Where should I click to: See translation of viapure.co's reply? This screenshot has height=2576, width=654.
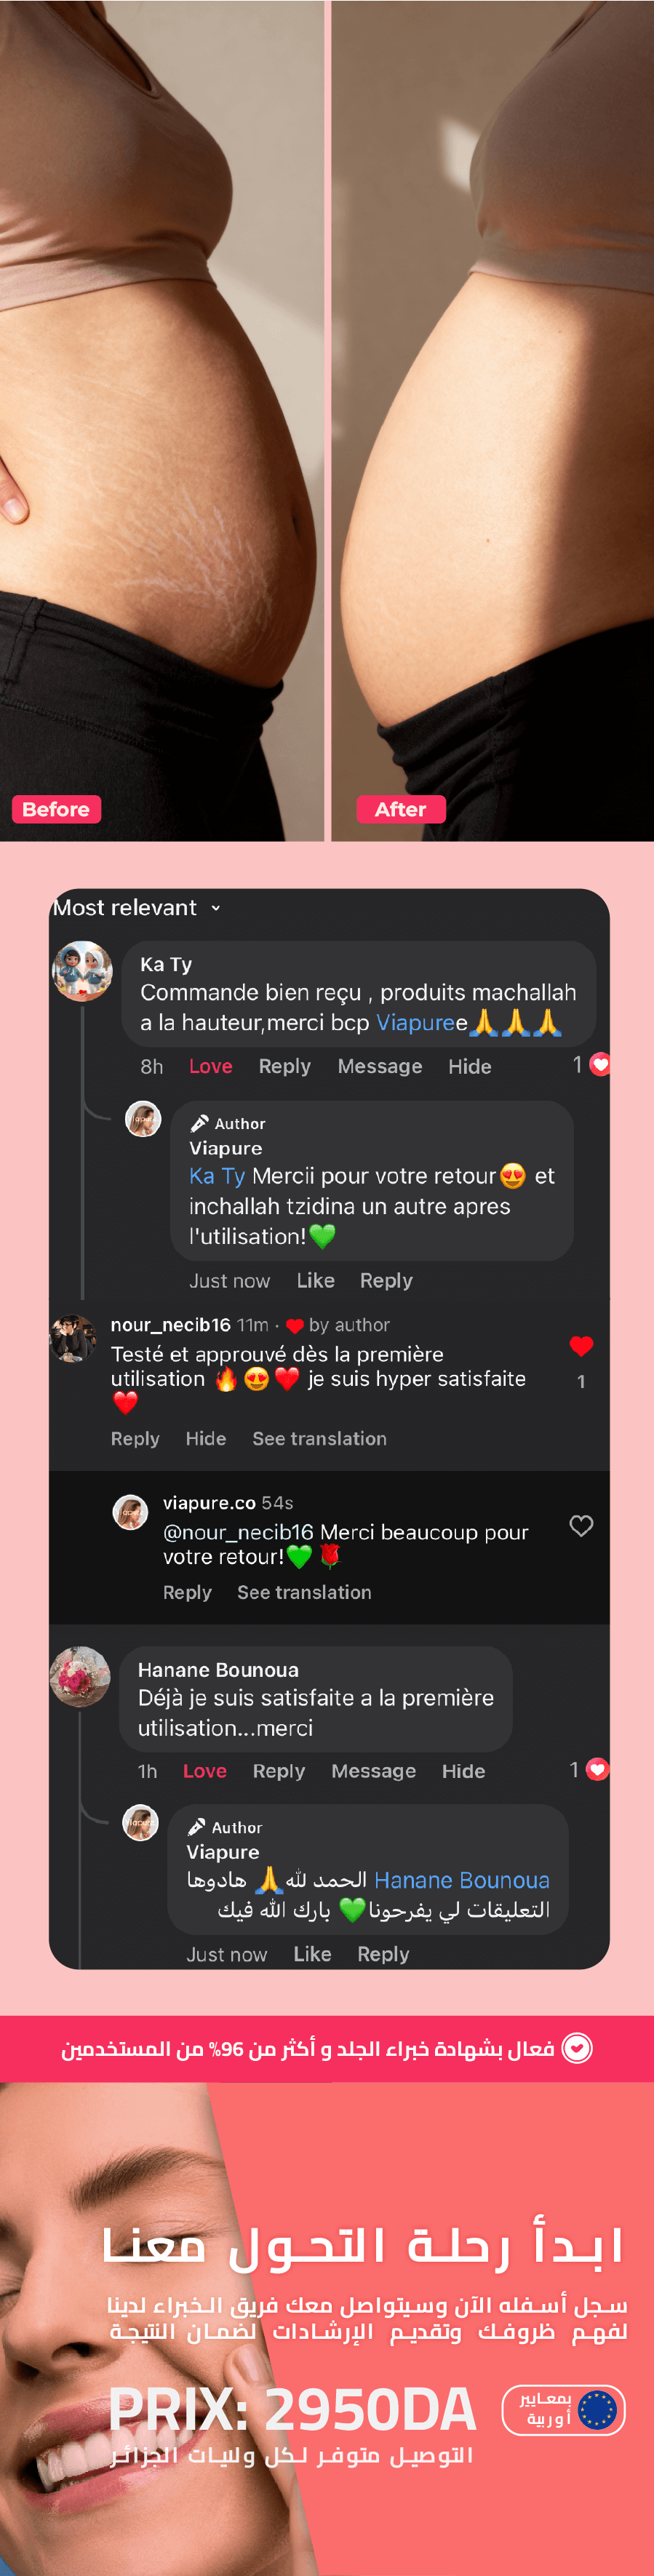(x=304, y=1592)
